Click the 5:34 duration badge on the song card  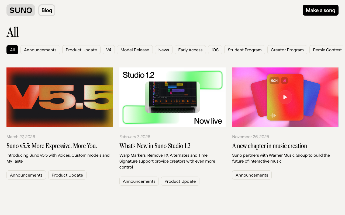pos(274,80)
